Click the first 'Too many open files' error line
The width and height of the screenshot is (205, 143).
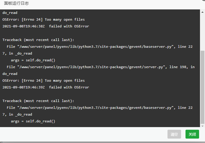(x=43, y=19)
